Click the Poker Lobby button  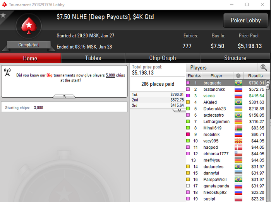tap(245, 20)
